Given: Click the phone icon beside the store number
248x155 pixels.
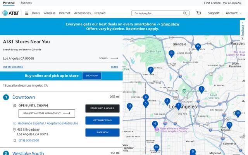Looking at the screenshot, I should (15, 140).
